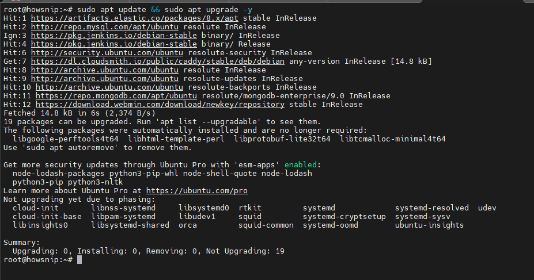
Task: Open the download.webmin.com repository URL
Action: [x=160, y=104]
